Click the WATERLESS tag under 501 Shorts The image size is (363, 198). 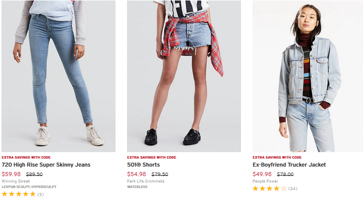[137, 187]
